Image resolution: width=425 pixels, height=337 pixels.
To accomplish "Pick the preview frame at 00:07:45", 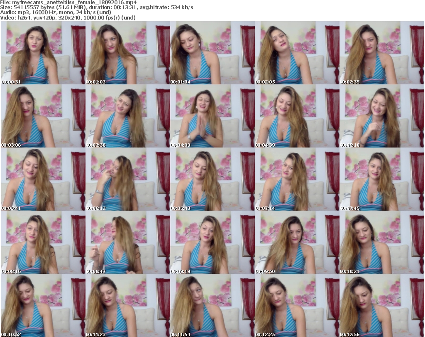I will 382,180.
